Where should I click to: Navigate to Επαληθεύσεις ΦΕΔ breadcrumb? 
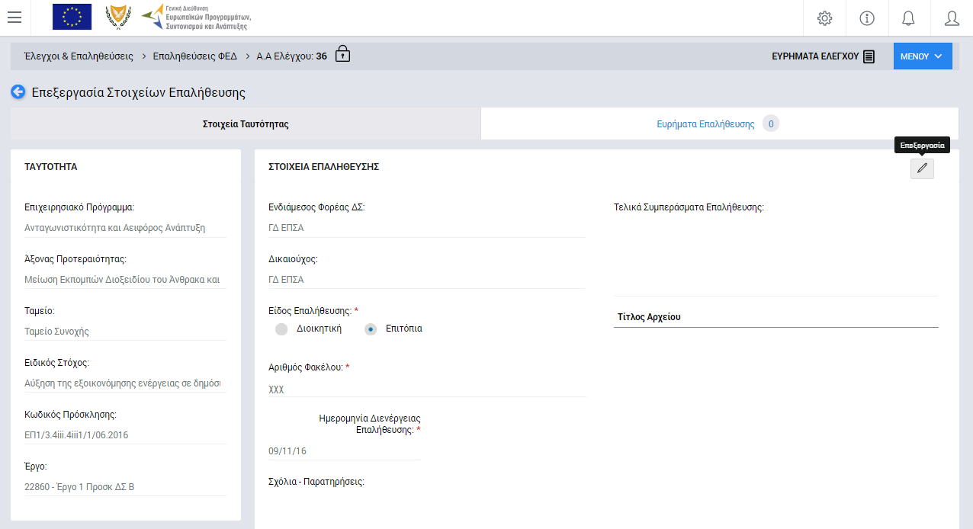click(x=194, y=56)
